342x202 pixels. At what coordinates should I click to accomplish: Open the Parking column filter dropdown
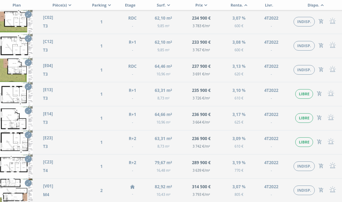(x=101, y=5)
